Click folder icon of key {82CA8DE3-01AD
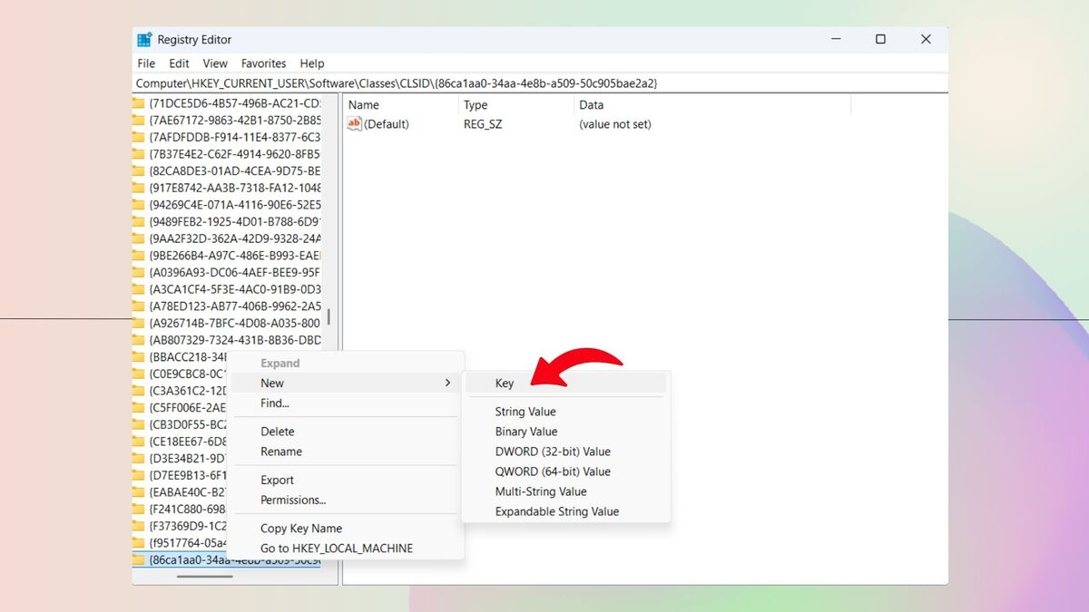This screenshot has height=612, width=1089. (139, 170)
